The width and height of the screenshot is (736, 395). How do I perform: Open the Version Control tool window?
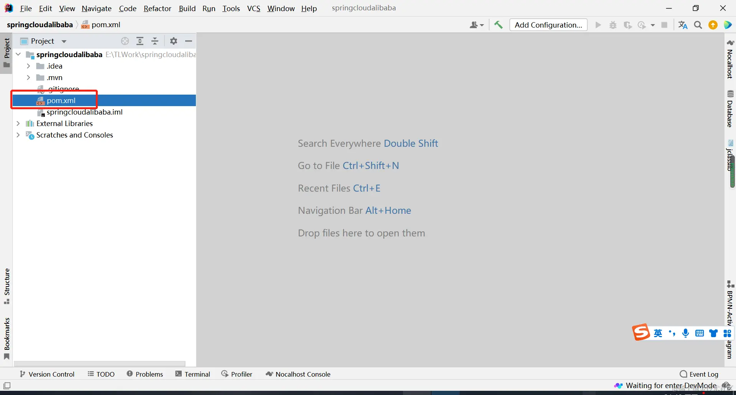(x=47, y=374)
